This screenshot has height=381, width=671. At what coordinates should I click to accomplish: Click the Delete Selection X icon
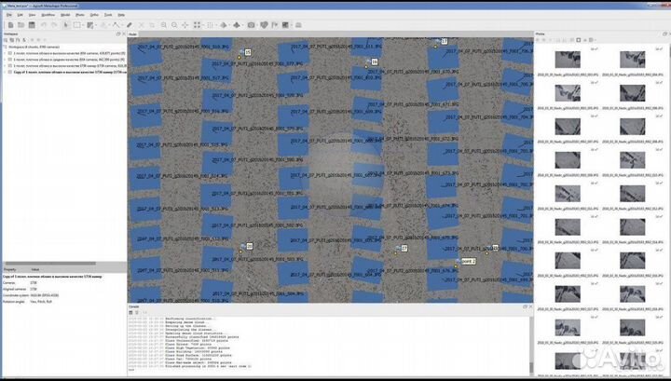tap(141, 25)
